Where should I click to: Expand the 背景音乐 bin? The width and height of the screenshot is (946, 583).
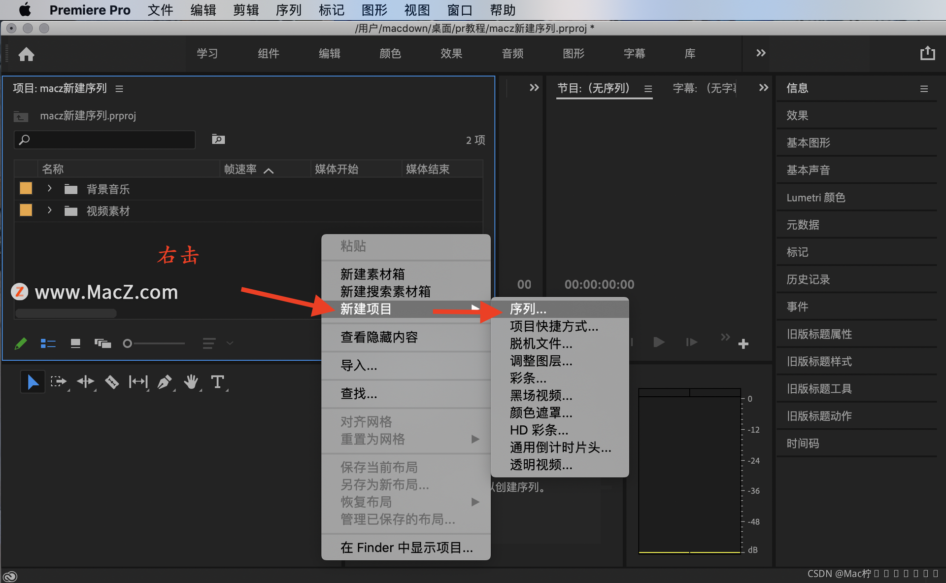(x=49, y=189)
